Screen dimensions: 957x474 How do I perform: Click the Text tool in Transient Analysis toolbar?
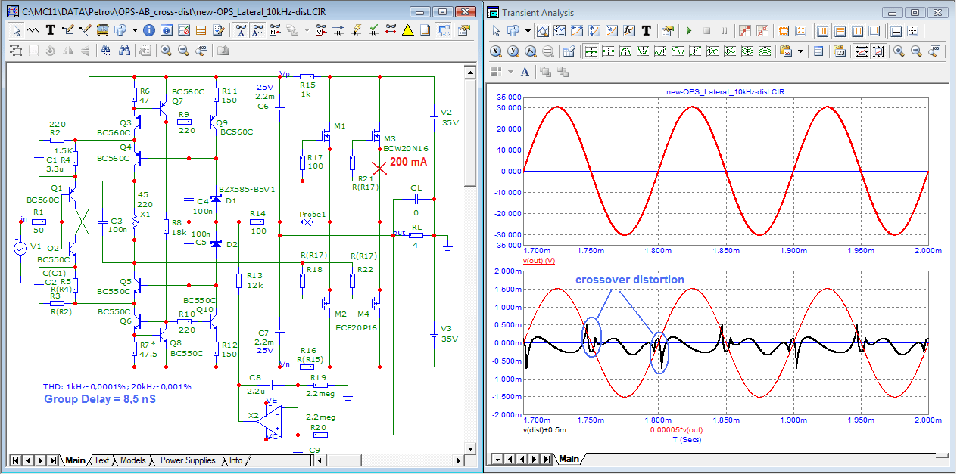pyautogui.click(x=646, y=31)
